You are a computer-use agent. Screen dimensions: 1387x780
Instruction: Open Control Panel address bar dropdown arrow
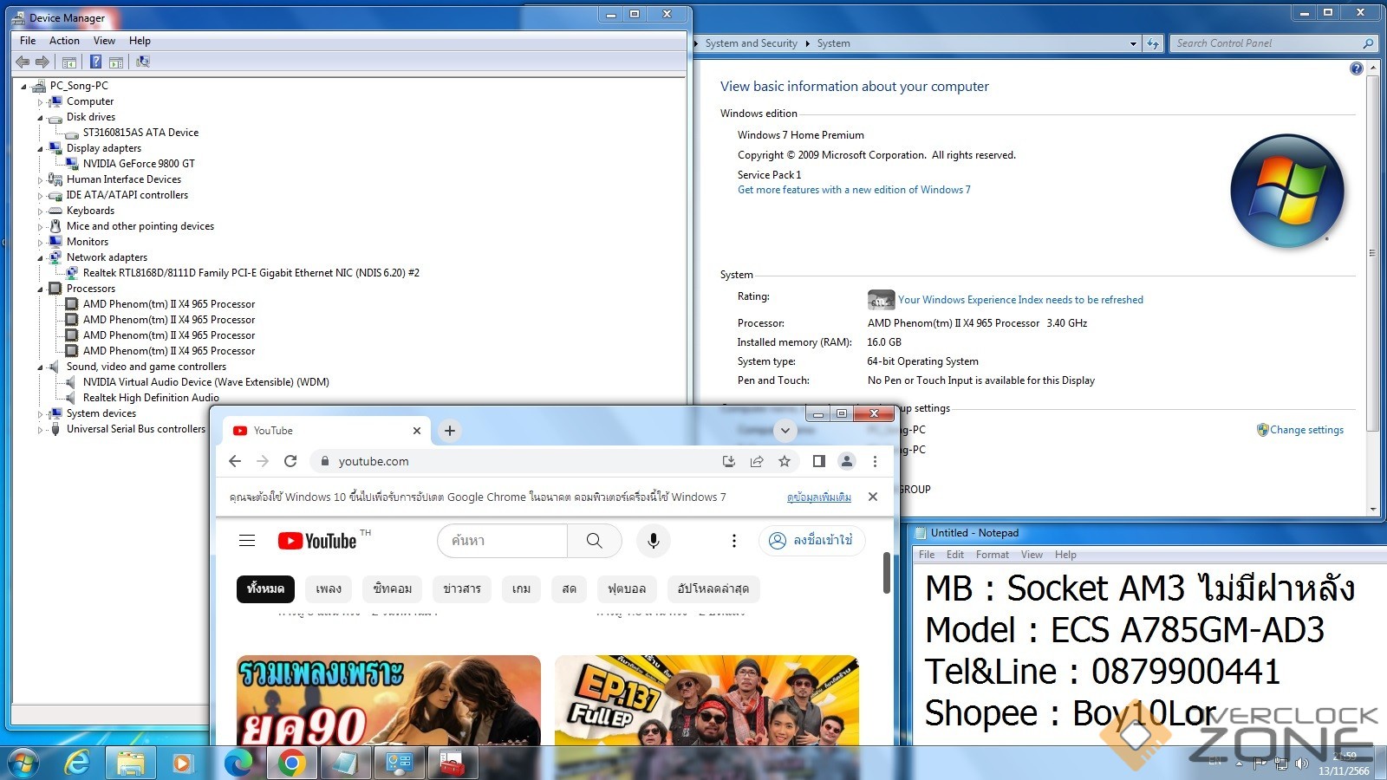tap(1133, 43)
